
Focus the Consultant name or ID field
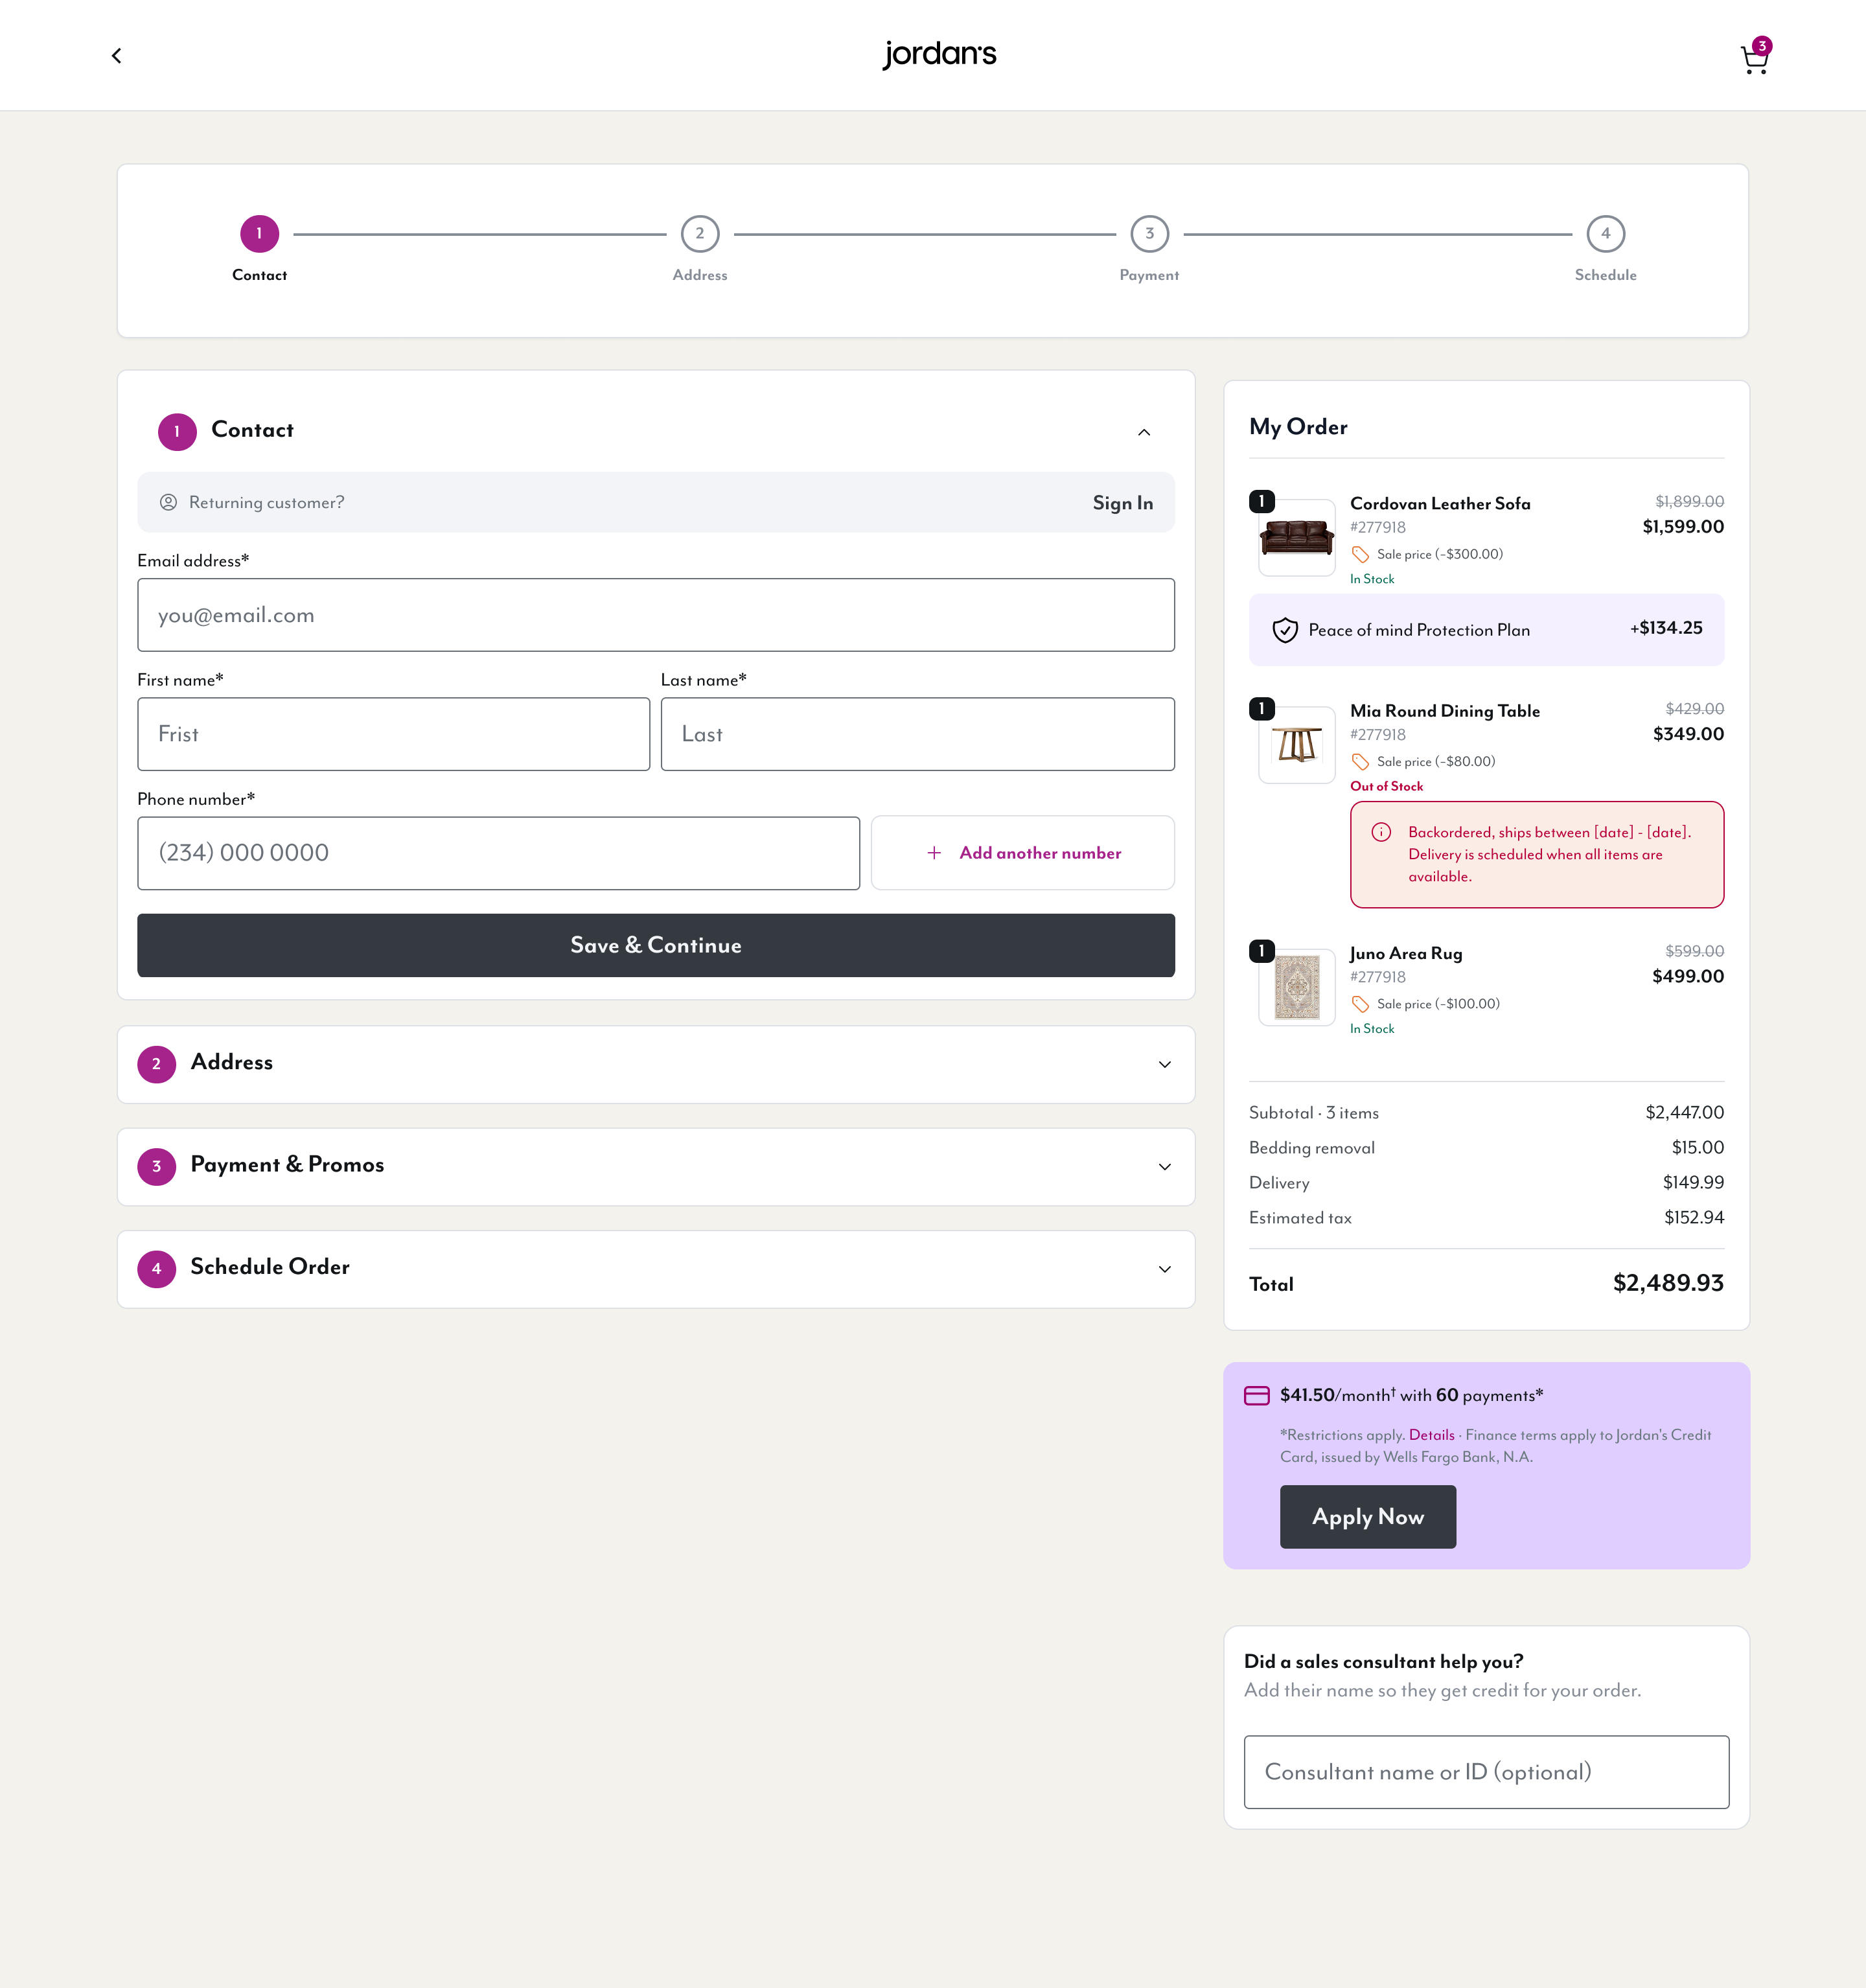point(1487,1772)
